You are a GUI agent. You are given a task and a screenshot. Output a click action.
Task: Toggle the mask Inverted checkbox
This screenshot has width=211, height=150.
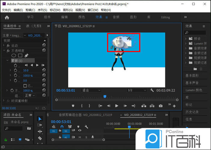pos(25,86)
